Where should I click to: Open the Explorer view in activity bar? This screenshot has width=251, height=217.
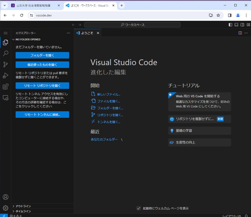coord(6,42)
